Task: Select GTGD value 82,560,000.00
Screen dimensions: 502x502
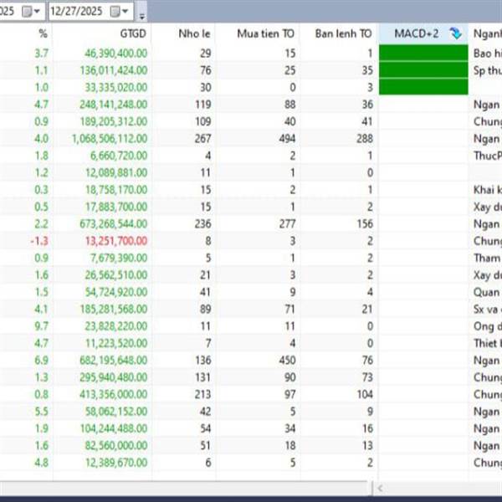Action: [116, 445]
